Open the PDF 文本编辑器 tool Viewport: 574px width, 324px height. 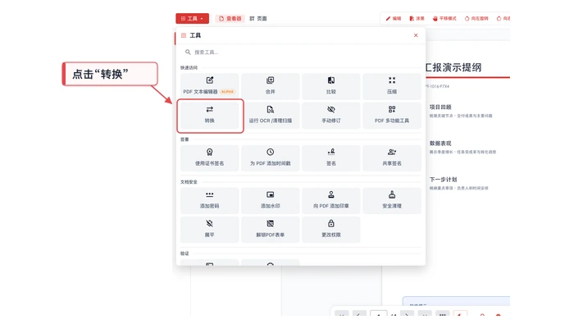point(209,86)
